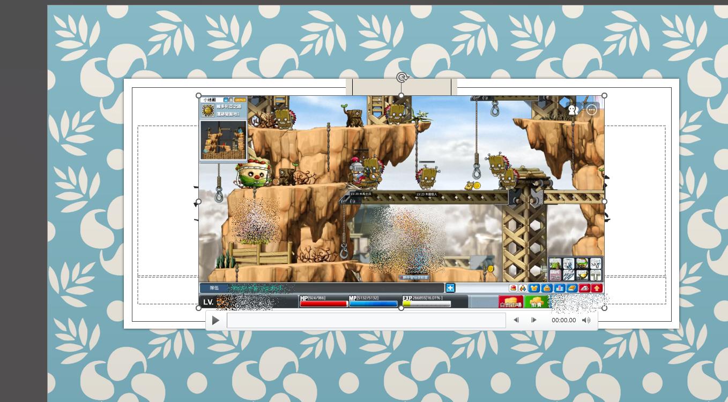
Task: Click the yellow EXP bar in the game
Action: click(427, 304)
